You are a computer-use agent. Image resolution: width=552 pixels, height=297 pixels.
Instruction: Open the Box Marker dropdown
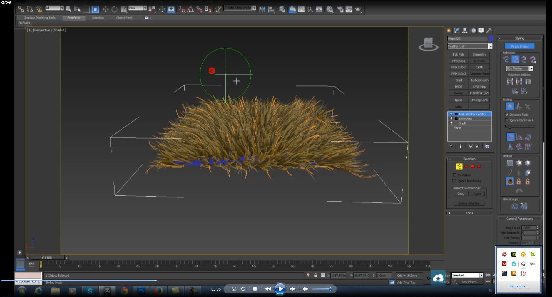coord(531,68)
